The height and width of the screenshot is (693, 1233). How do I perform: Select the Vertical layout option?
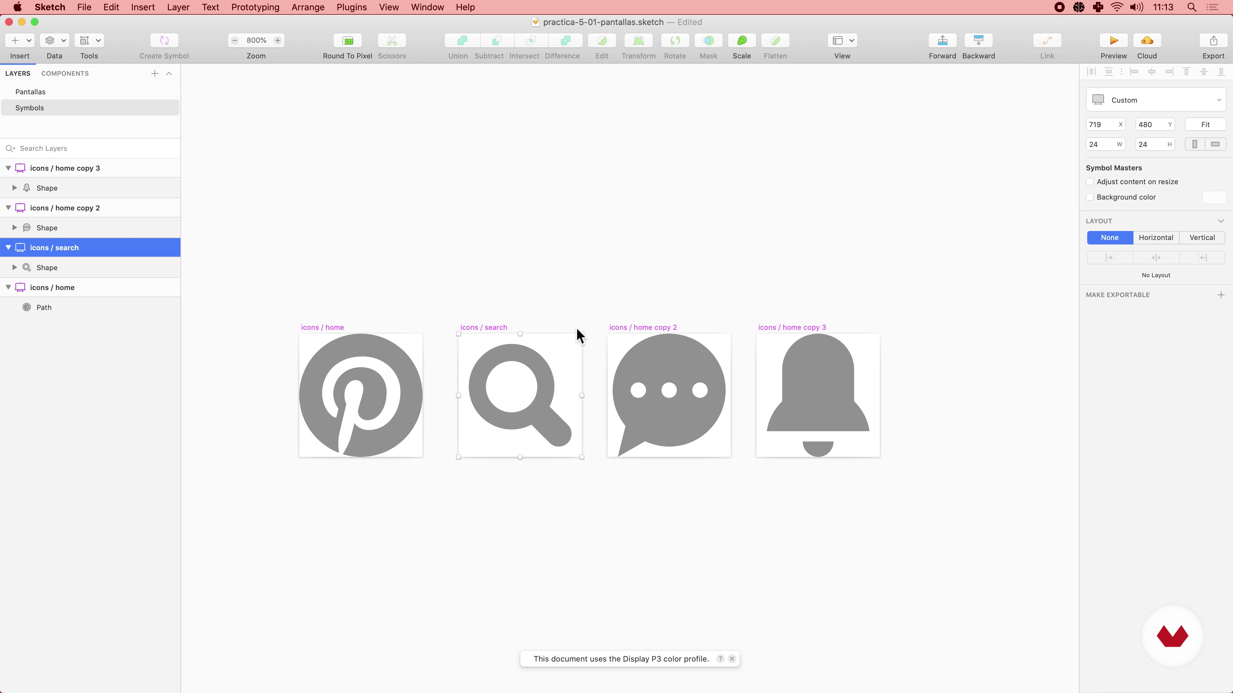pyautogui.click(x=1202, y=238)
